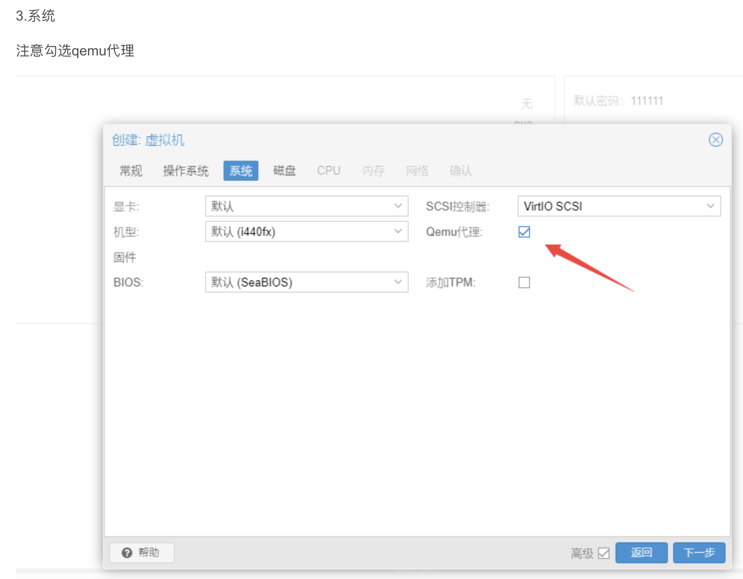The image size is (743, 579).
Task: Open the BIOS SeaBIOS dropdown
Action: (398, 282)
